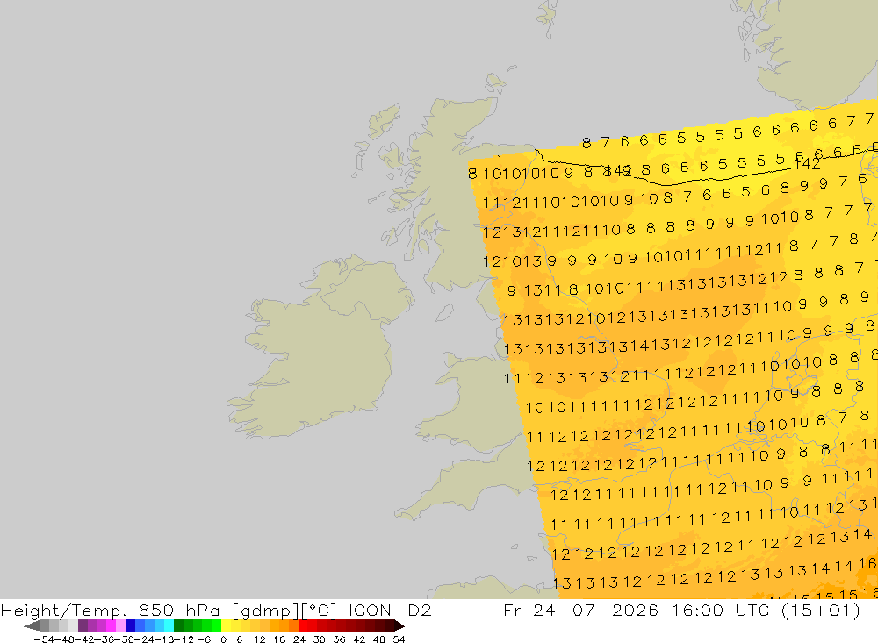Click the Isle of Man on the map
878x643 pixels.
click(444, 312)
